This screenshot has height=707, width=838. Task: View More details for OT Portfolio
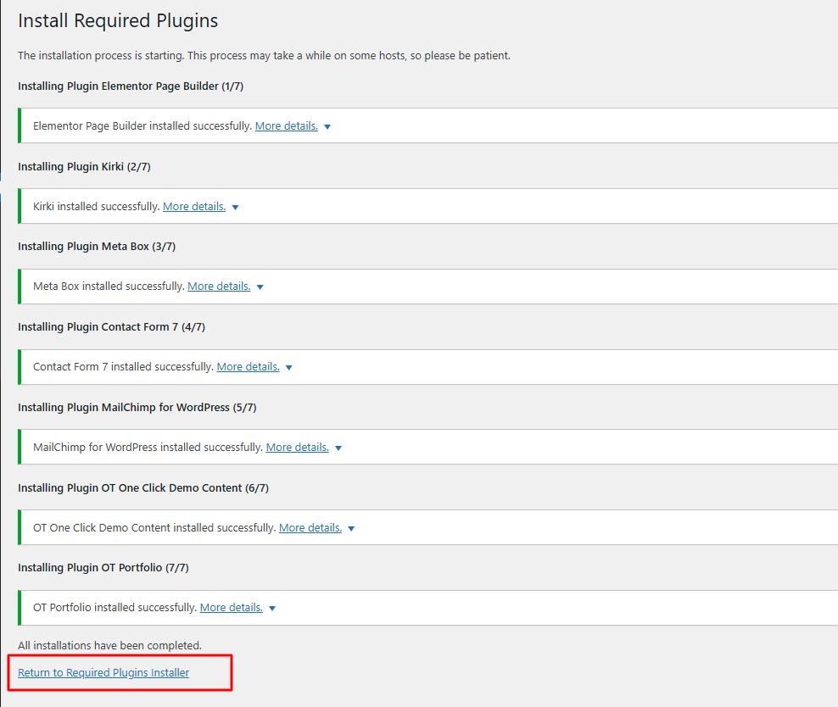(232, 608)
